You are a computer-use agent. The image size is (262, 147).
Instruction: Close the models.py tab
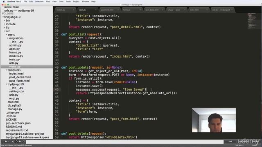point(74,10)
